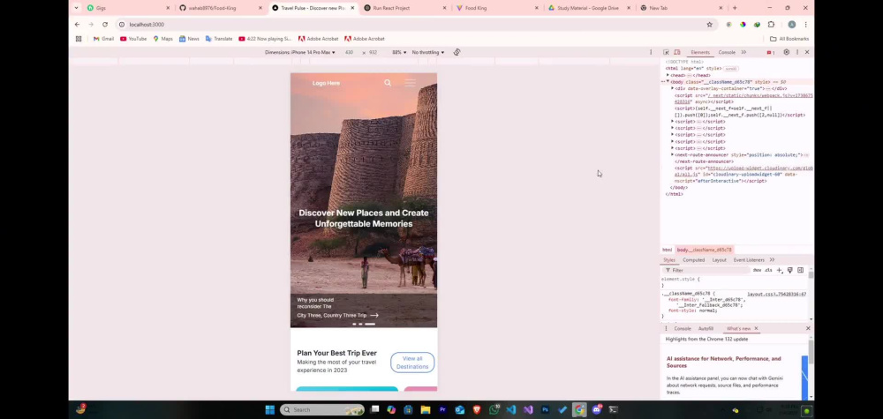Open the Chrome tab search dropdown arrow
Viewport: 883px width, 419px height.
(x=77, y=8)
